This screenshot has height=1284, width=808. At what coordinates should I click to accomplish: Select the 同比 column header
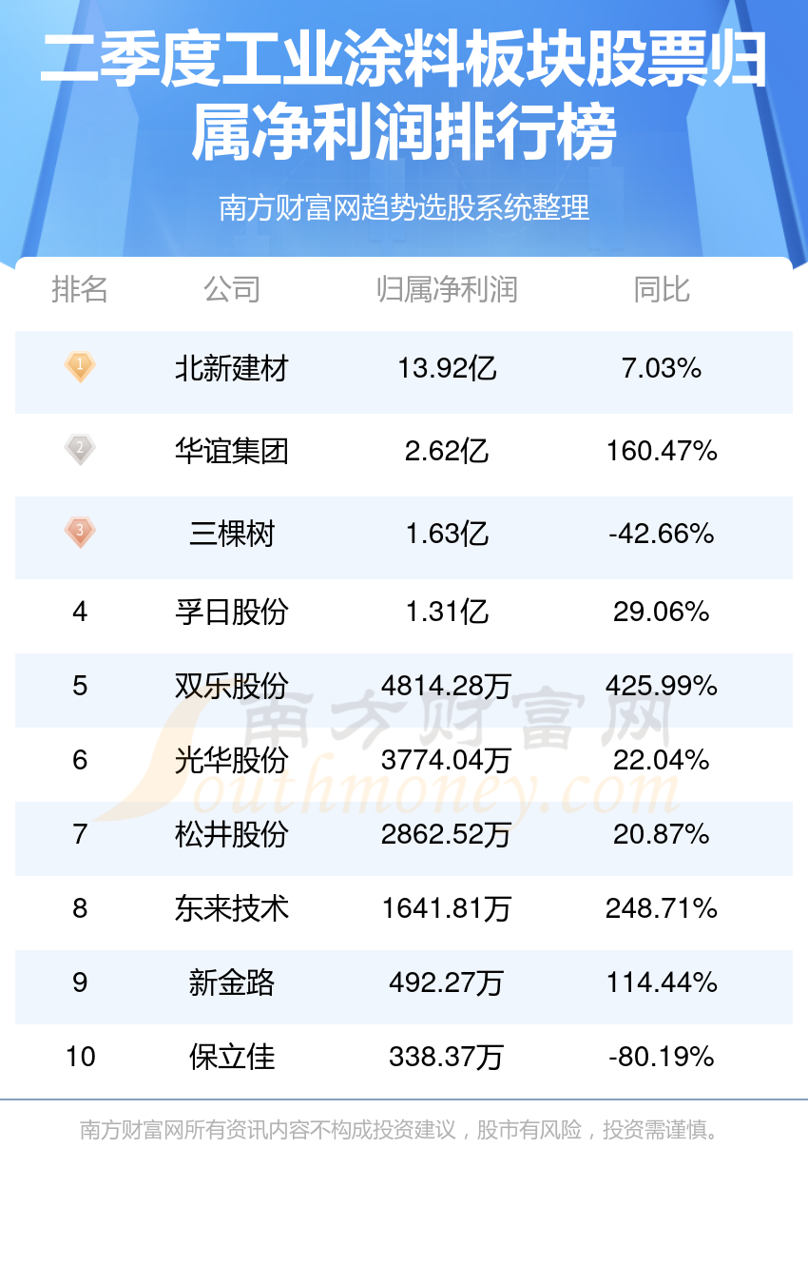[x=662, y=289]
